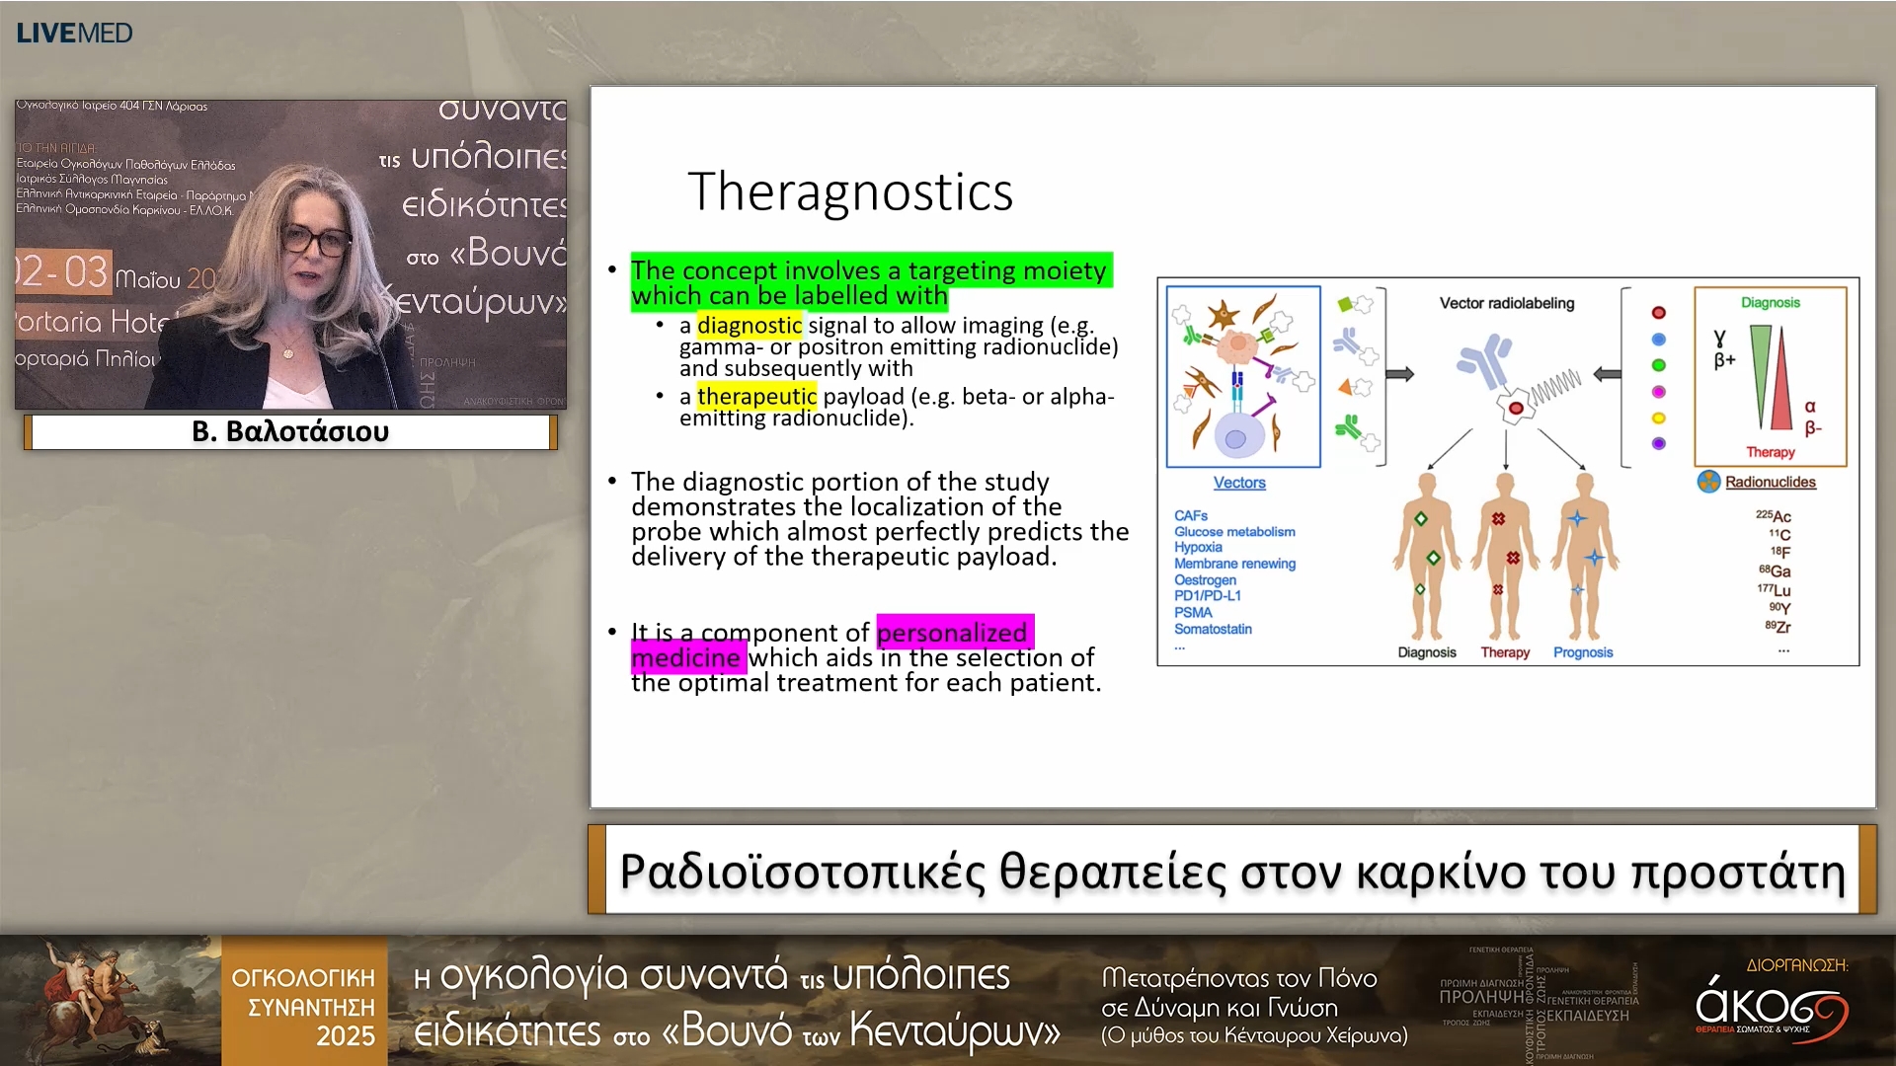Click the human figure labeled Therapy

point(1505,558)
